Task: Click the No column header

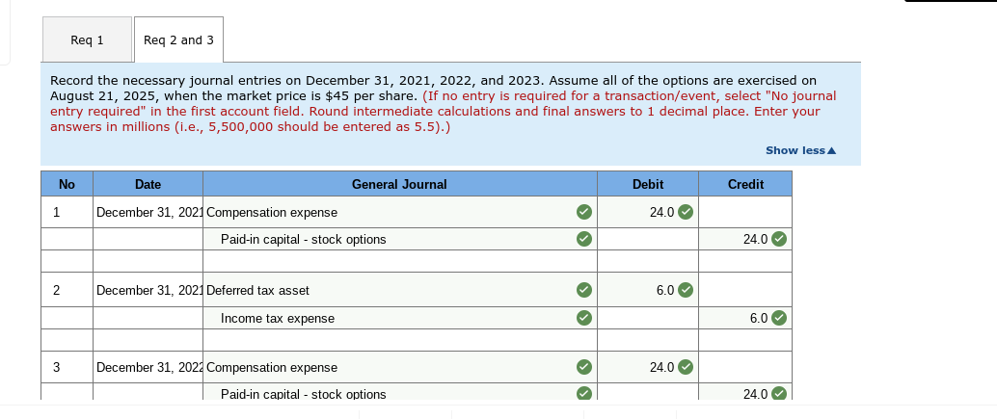Action: 67,184
